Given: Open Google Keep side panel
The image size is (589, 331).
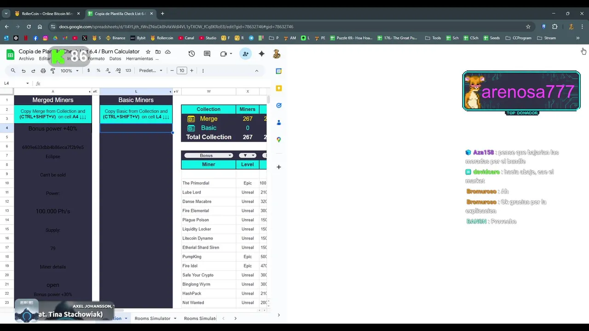Looking at the screenshot, I should tap(279, 88).
